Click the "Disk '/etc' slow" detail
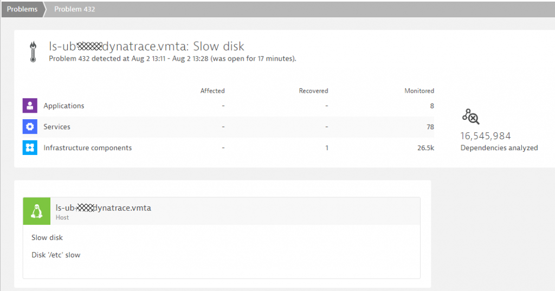 [x=56, y=255]
